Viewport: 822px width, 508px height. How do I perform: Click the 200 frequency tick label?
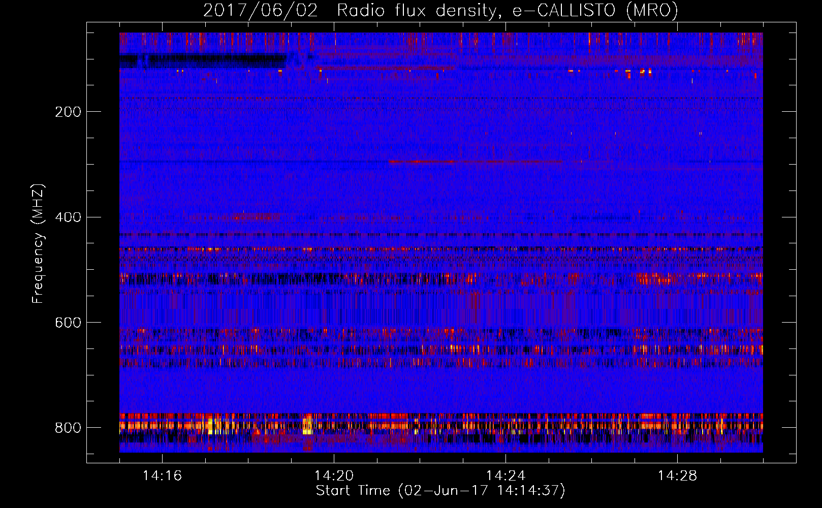(x=68, y=112)
